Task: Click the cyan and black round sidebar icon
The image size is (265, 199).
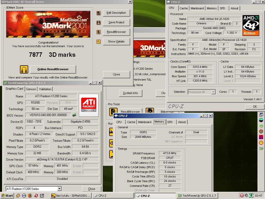Action: click(x=261, y=120)
